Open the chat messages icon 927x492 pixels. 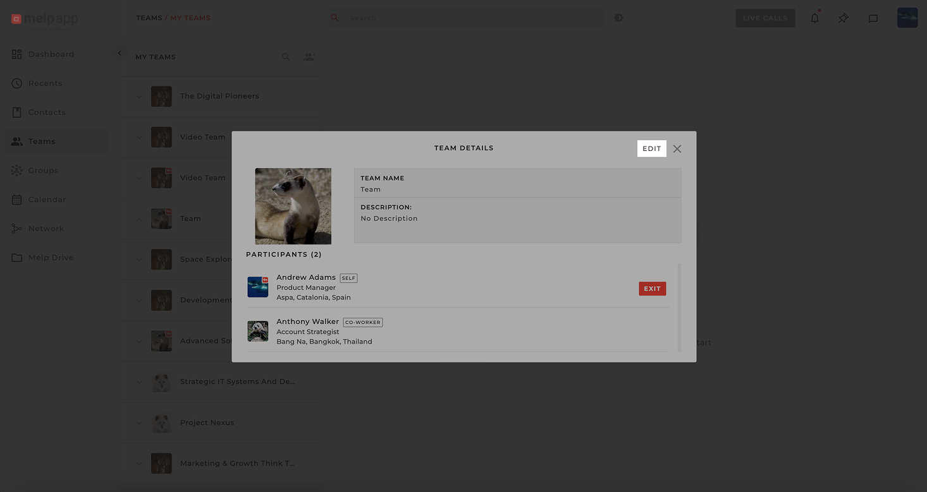[x=873, y=18]
